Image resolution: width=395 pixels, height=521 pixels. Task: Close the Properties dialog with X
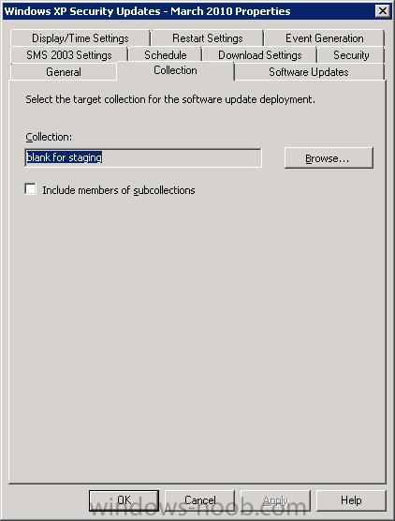(383, 11)
